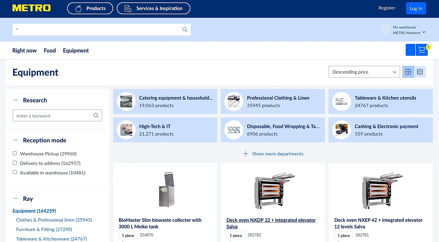Click the Professional Clothing & Linen thumbnail

pos(234,101)
